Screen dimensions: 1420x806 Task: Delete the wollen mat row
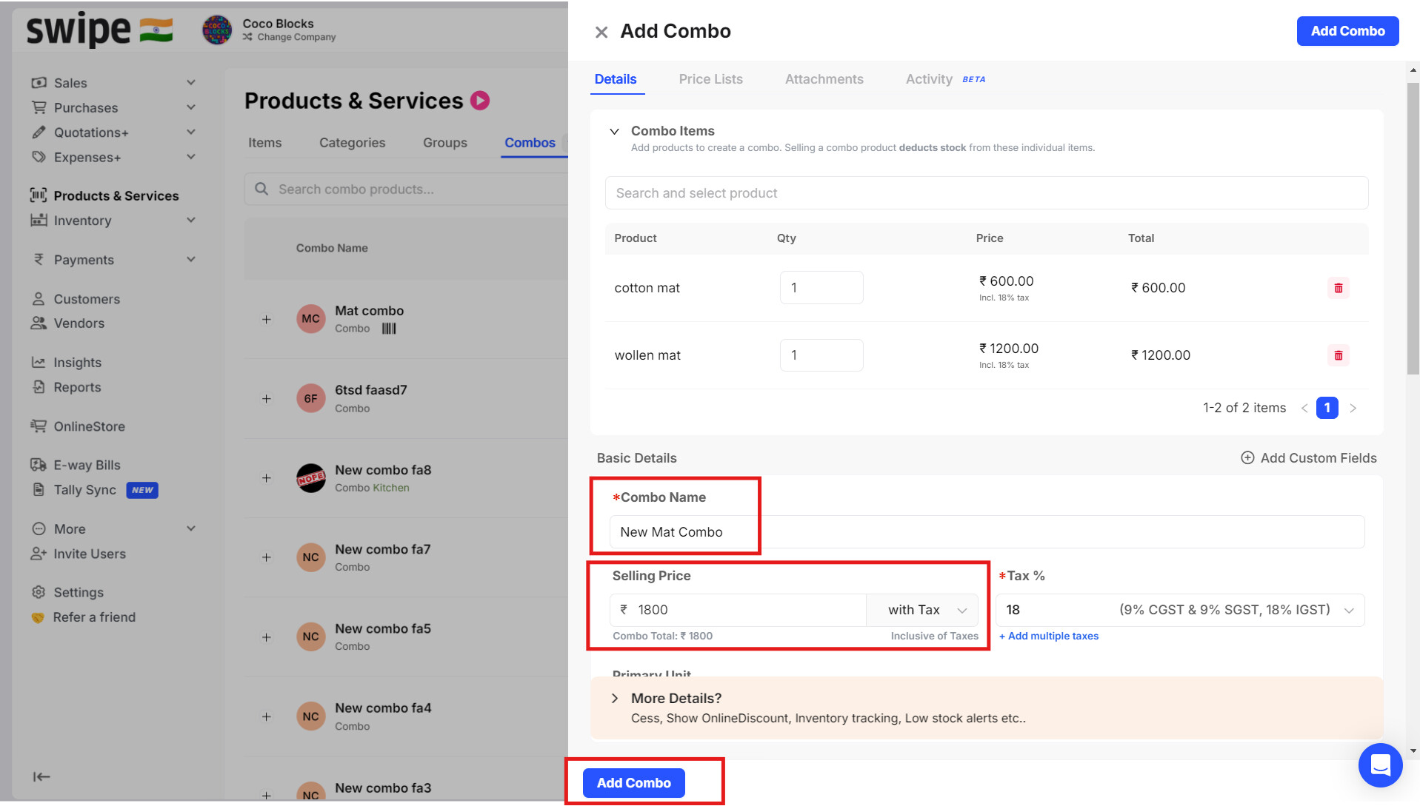1338,355
